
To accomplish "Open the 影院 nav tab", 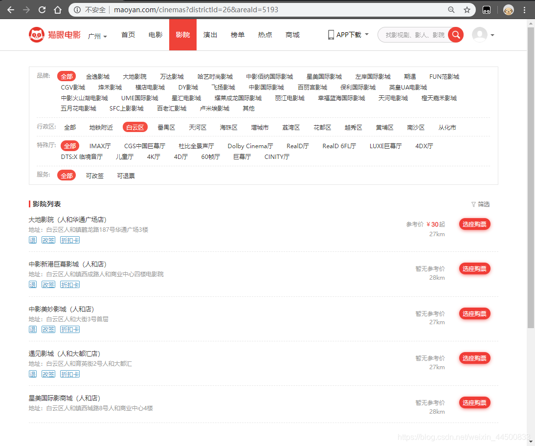I will point(183,35).
